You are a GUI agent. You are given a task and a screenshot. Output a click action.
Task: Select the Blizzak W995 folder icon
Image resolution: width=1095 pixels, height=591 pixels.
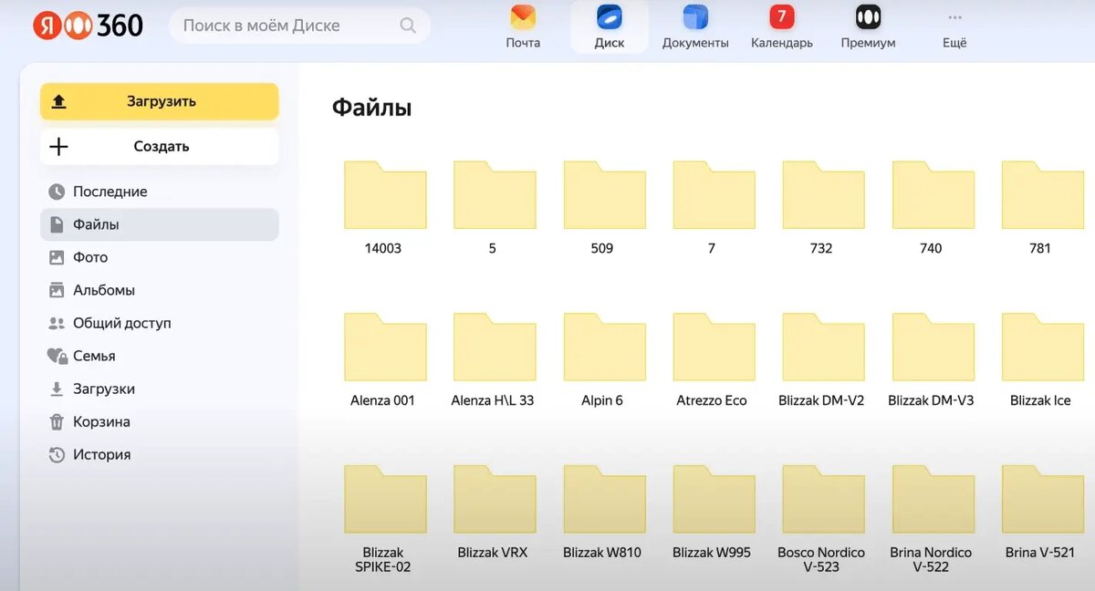tap(714, 499)
